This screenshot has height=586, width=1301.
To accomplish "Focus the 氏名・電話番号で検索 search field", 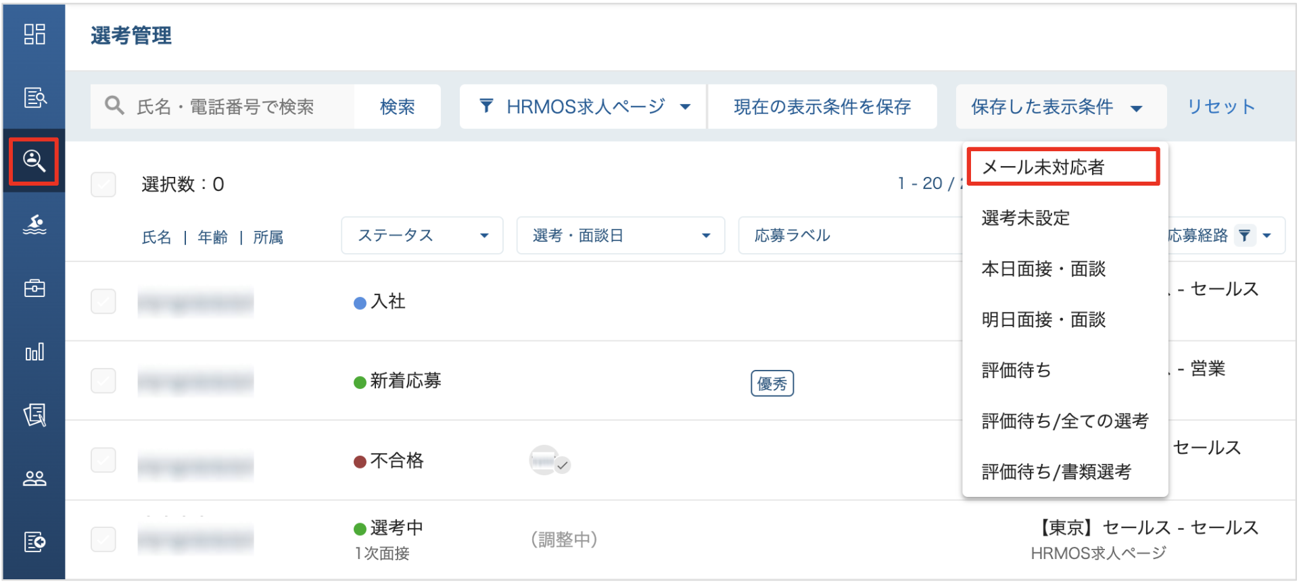I will point(222,107).
